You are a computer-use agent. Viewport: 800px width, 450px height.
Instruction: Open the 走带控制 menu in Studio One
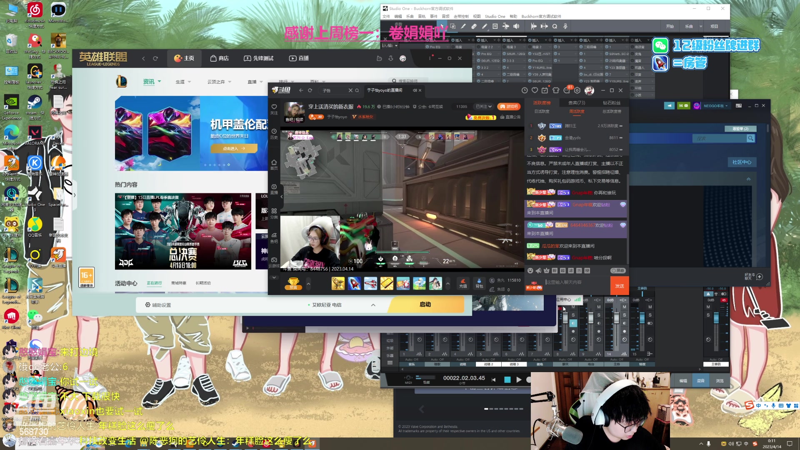[461, 17]
